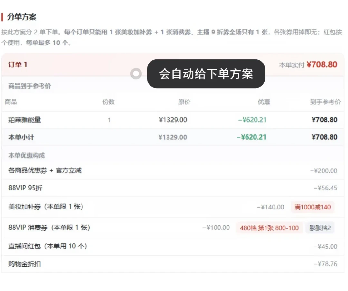The width and height of the screenshot is (348, 291).
Task: Click the 份数 column header
Action: coord(108,102)
